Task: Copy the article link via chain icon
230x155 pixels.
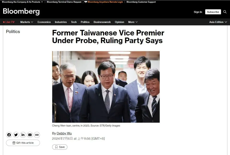Action: 37,135
